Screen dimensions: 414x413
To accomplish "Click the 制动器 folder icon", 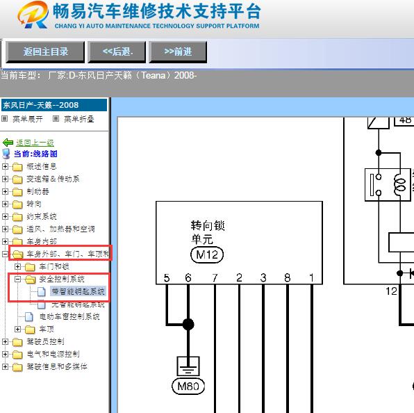I will (17, 192).
